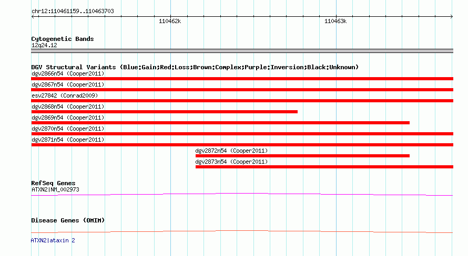Select the red bar for dgv2867n54
468x256 pixels.
pyautogui.click(x=242, y=90)
